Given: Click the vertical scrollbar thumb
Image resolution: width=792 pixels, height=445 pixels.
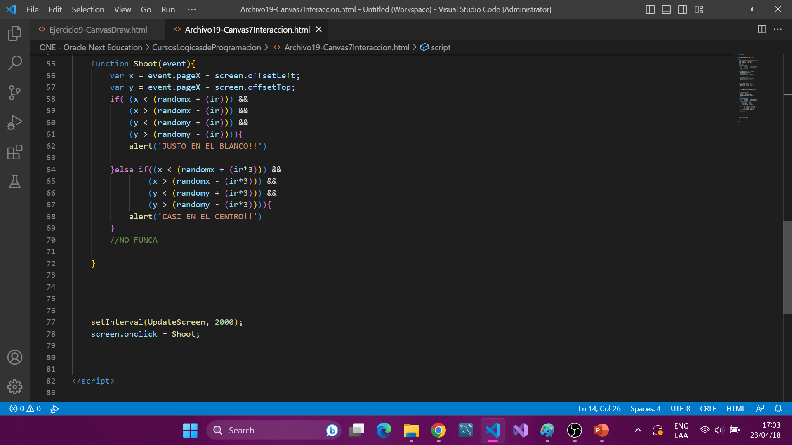Looking at the screenshot, I should pos(787,267).
